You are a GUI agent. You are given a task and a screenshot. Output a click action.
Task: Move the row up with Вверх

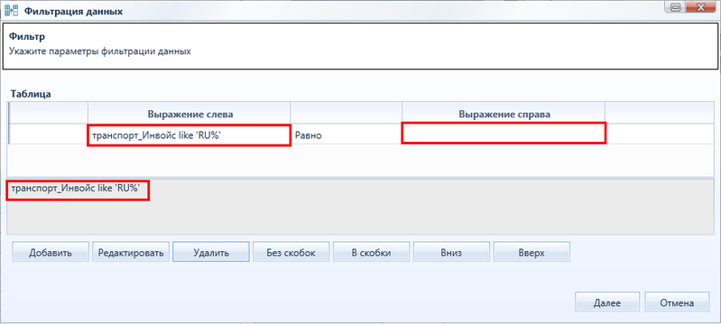[532, 252]
